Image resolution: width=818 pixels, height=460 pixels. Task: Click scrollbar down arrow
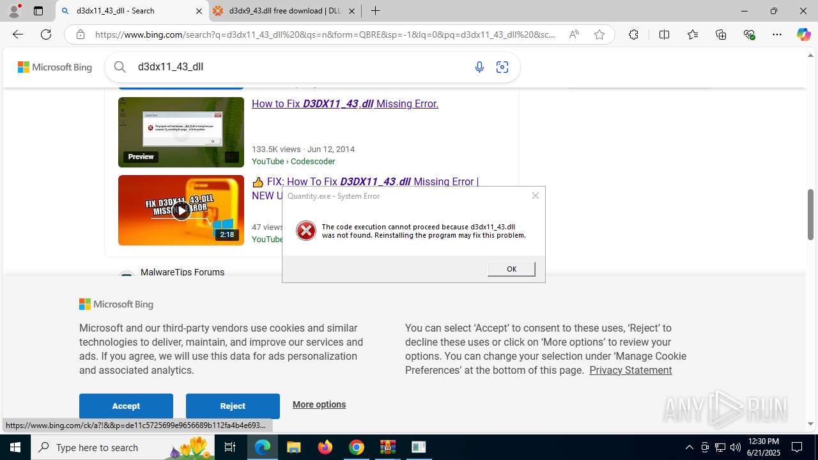click(811, 424)
